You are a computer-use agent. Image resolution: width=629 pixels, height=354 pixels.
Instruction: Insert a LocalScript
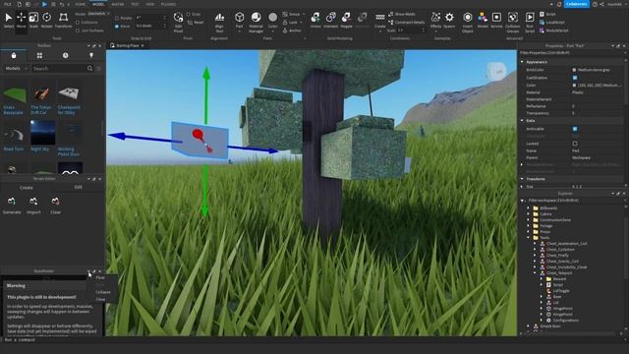click(x=552, y=23)
